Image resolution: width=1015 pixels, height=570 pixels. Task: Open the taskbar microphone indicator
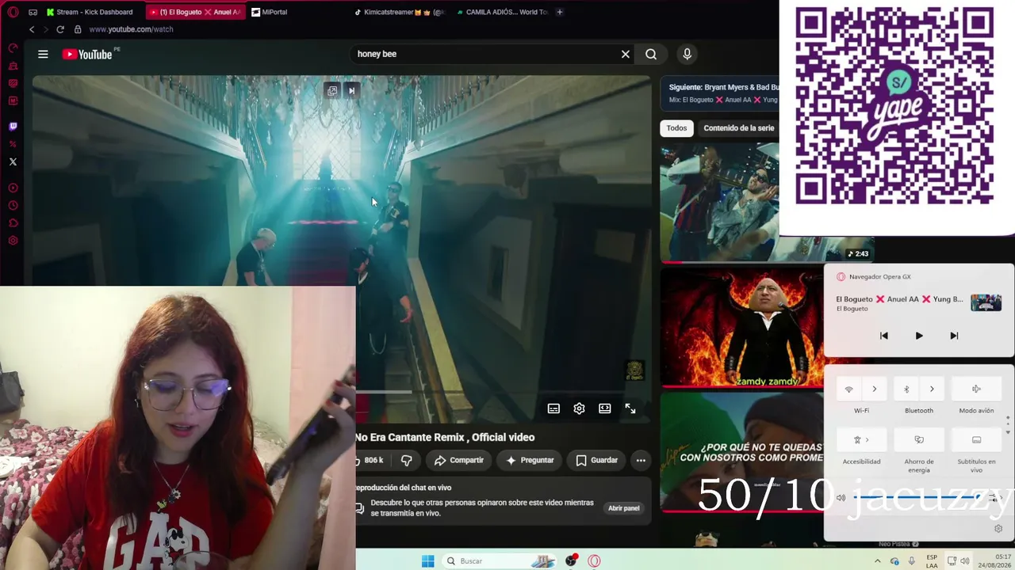[x=912, y=561]
